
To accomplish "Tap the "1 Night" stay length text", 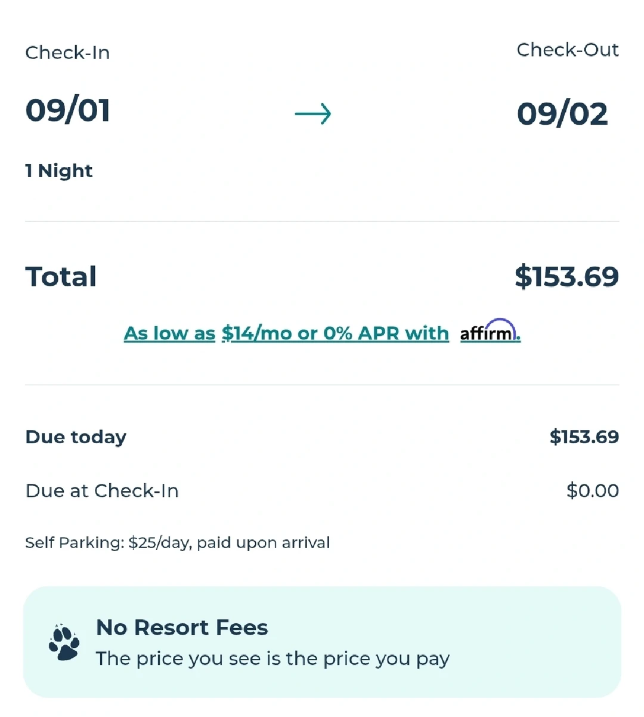I will point(58,171).
